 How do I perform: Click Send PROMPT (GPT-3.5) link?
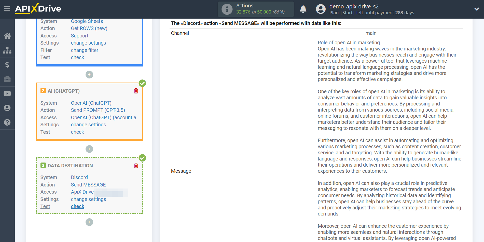coord(98,110)
